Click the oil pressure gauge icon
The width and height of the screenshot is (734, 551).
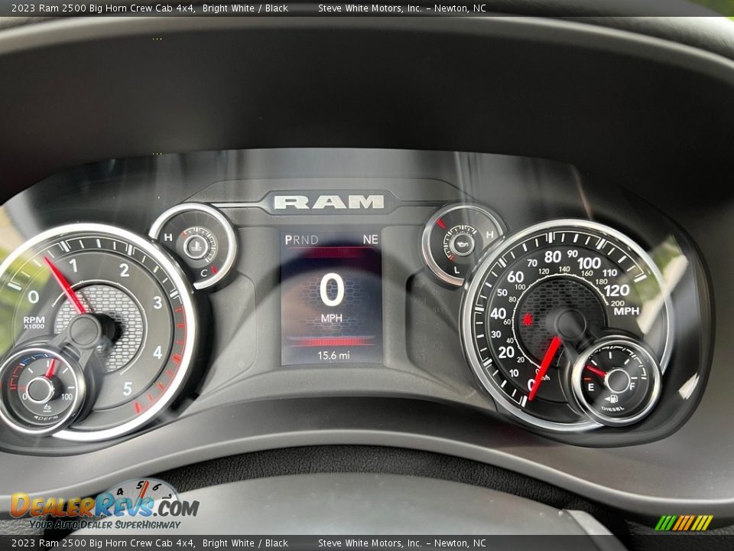coord(462,243)
